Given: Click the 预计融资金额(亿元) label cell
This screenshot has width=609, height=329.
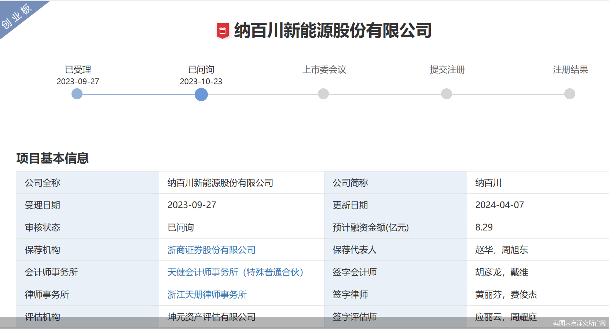Looking at the screenshot, I should point(396,228).
